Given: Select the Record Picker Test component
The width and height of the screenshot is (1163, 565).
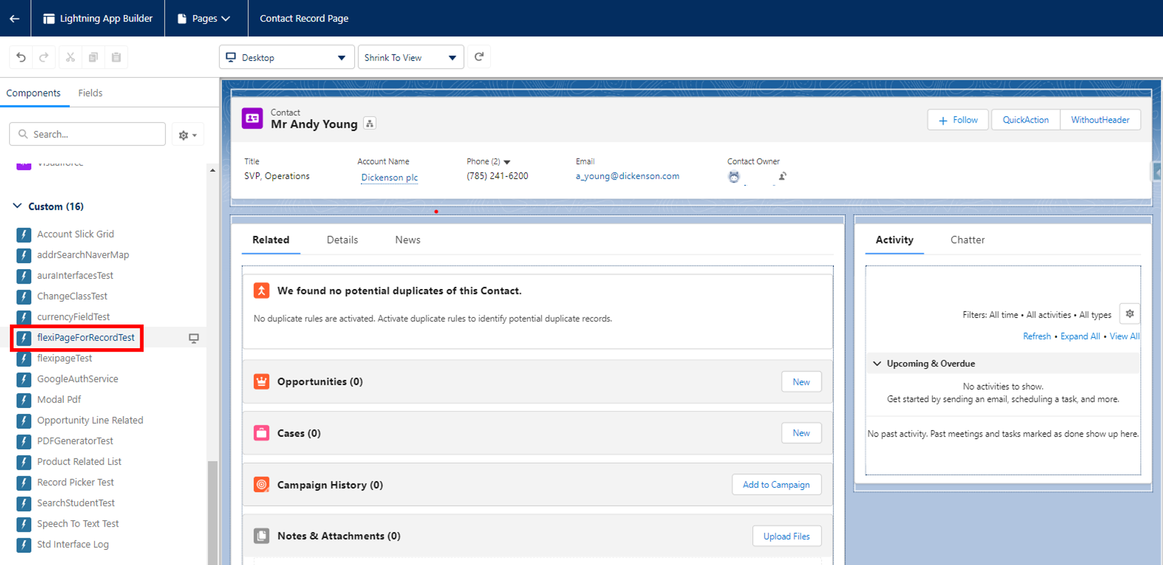Looking at the screenshot, I should [76, 482].
